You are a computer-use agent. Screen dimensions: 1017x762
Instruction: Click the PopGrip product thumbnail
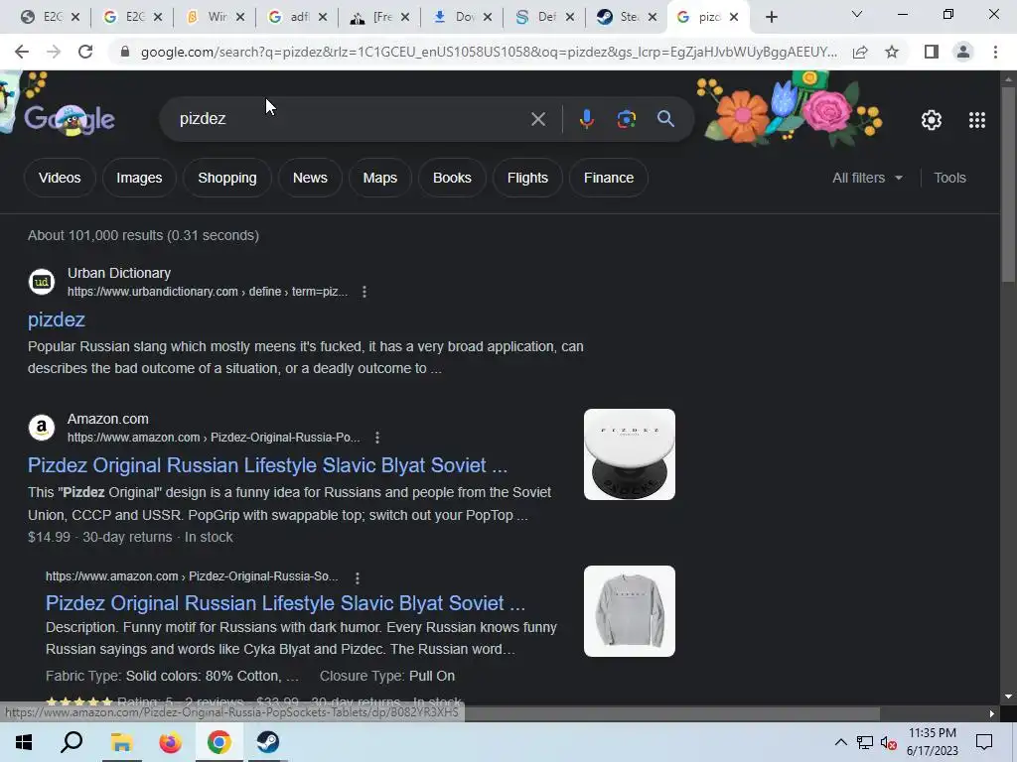click(629, 454)
